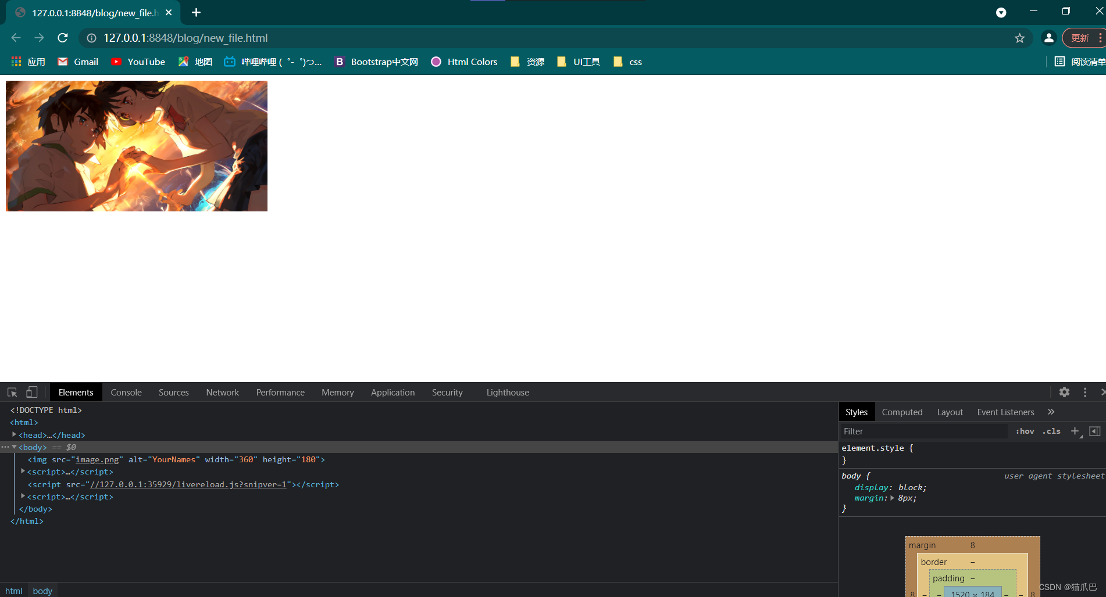Expand the last collapsed script node

tap(23, 497)
